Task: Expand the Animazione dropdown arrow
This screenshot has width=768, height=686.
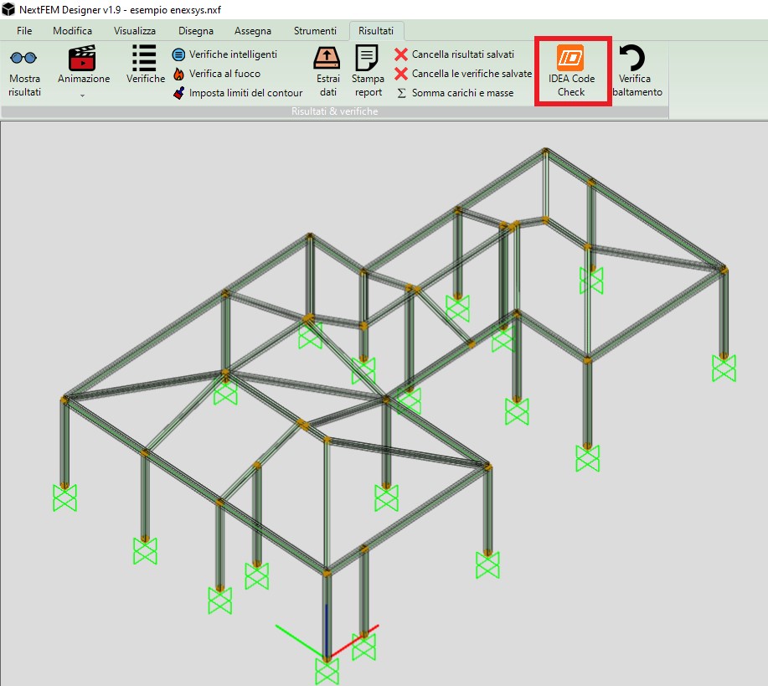Action: (x=82, y=95)
